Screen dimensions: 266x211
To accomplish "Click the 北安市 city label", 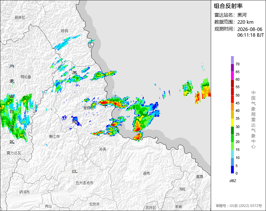I will (94, 204).
